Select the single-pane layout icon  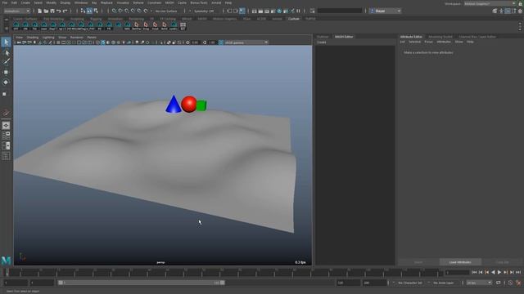[6, 125]
